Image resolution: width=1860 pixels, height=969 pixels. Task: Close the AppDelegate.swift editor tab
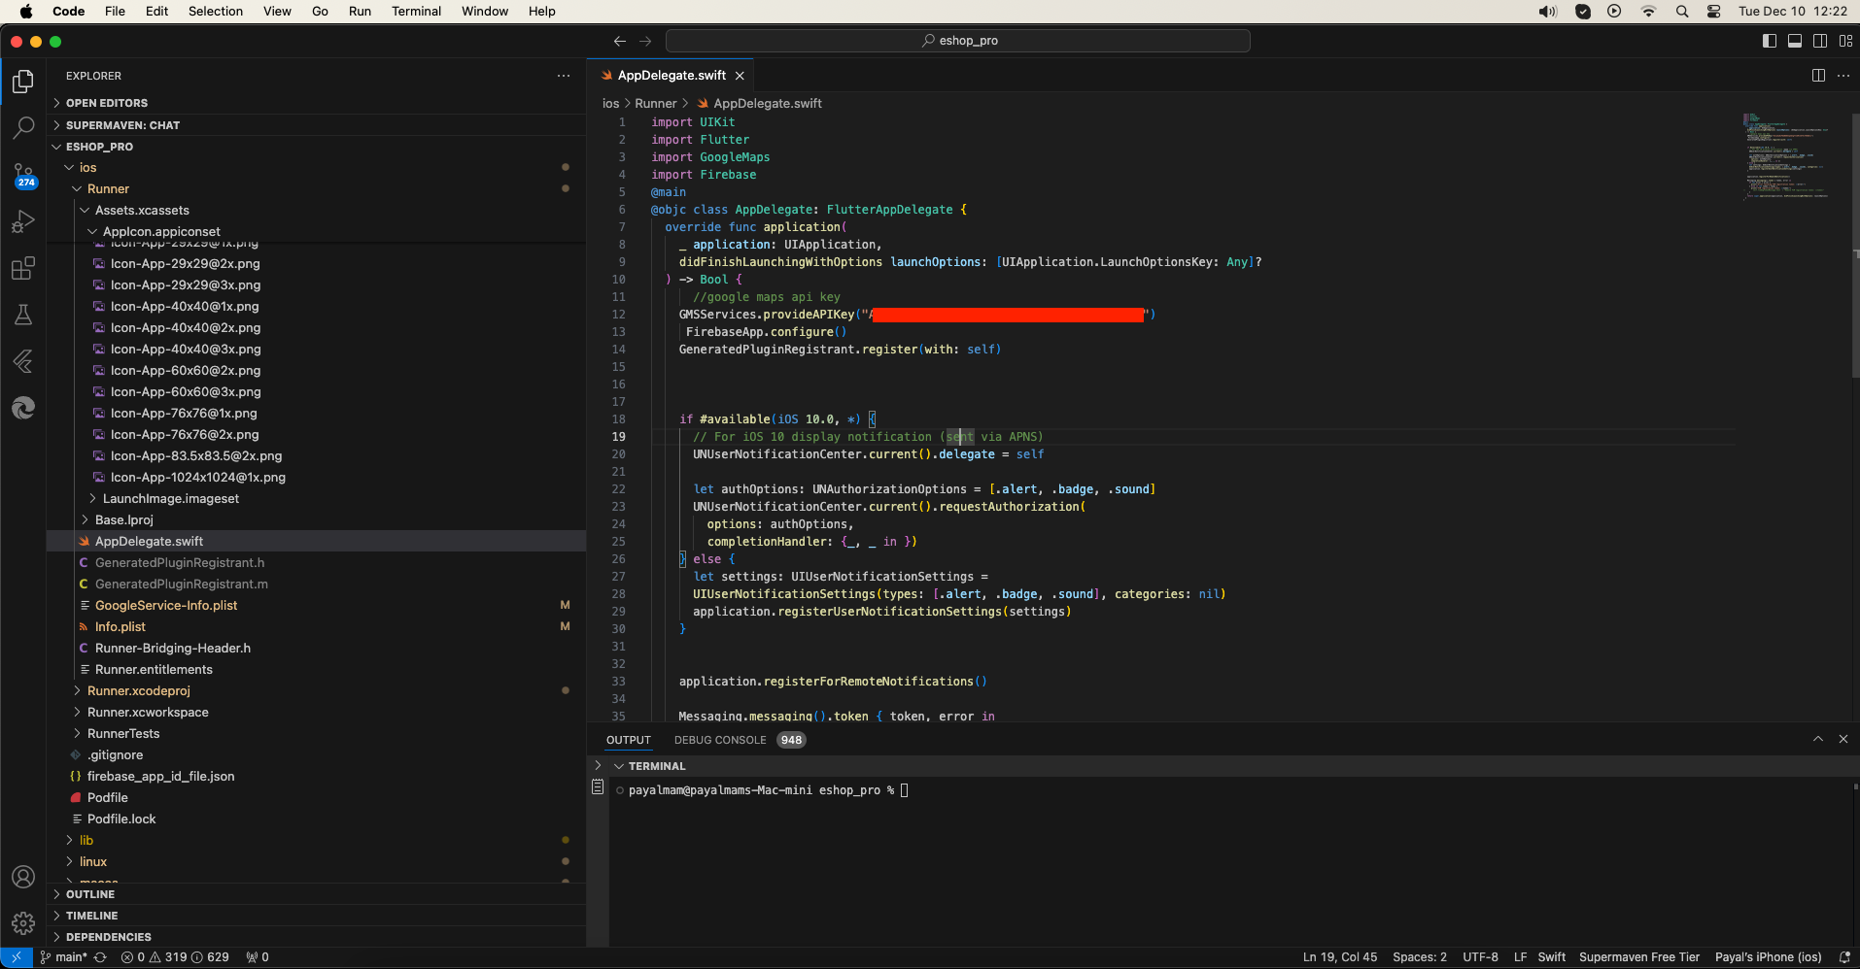740,76
